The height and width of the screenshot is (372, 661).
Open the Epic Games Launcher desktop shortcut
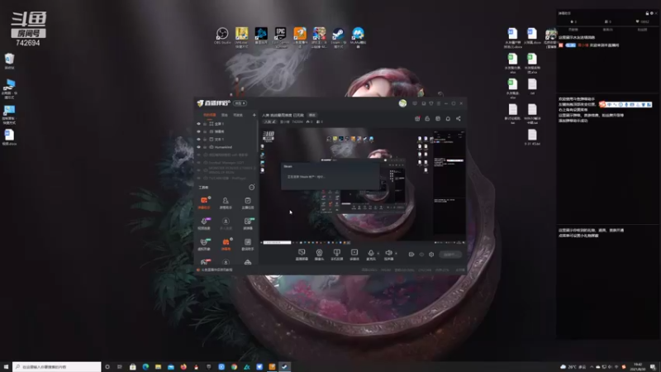point(280,37)
